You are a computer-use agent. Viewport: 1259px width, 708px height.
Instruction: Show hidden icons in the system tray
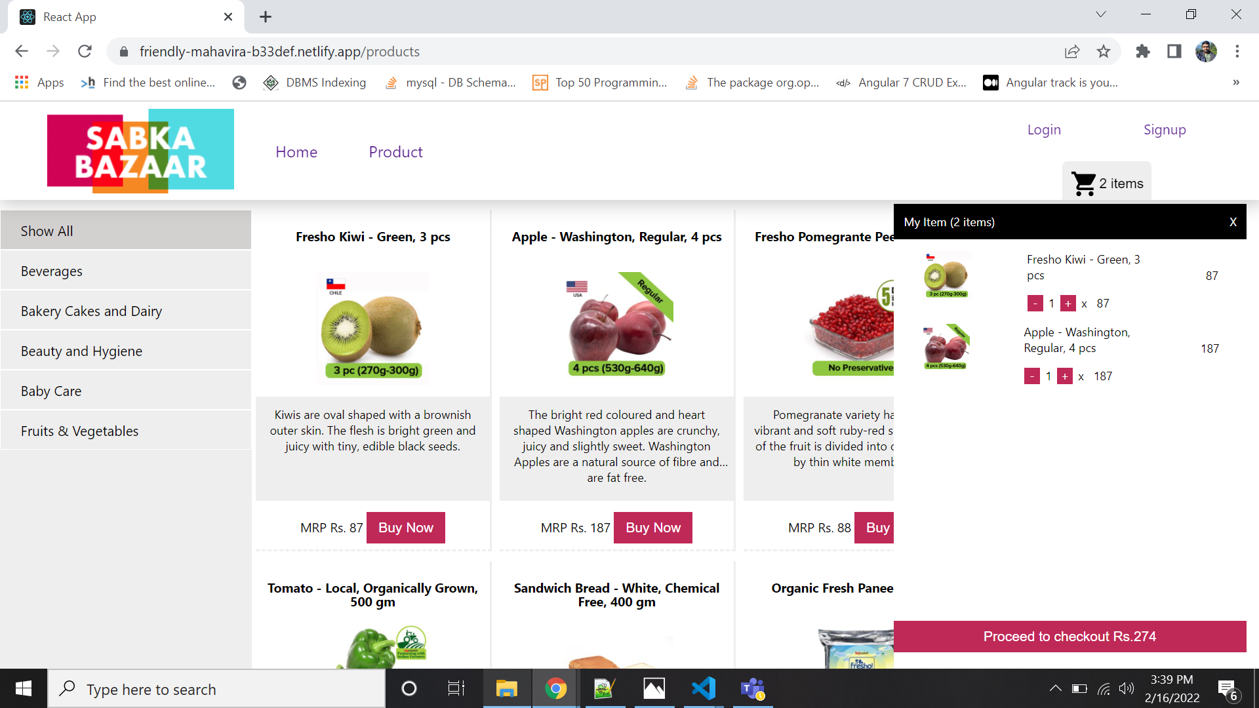tap(1056, 688)
